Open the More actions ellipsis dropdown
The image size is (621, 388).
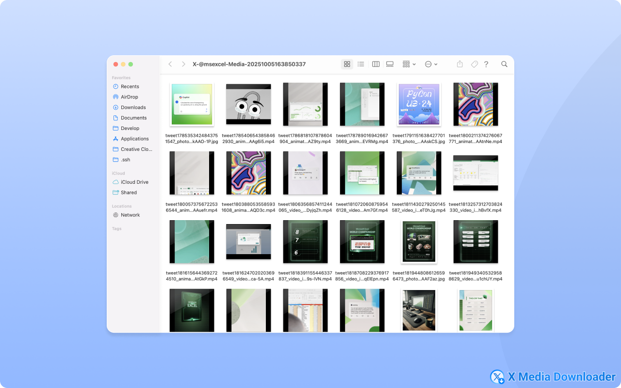[x=431, y=64]
